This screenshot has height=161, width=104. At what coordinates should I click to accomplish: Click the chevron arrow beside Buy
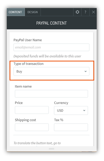[x=85, y=71]
